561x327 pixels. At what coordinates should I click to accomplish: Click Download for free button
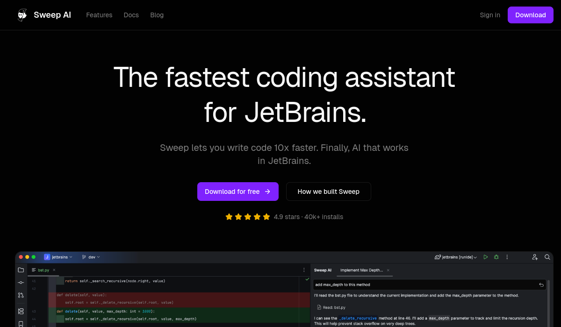[238, 192]
